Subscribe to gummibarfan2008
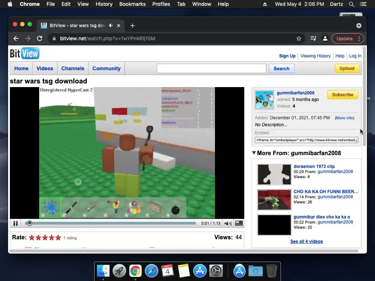Screen dimensions: 375x281 [342, 95]
